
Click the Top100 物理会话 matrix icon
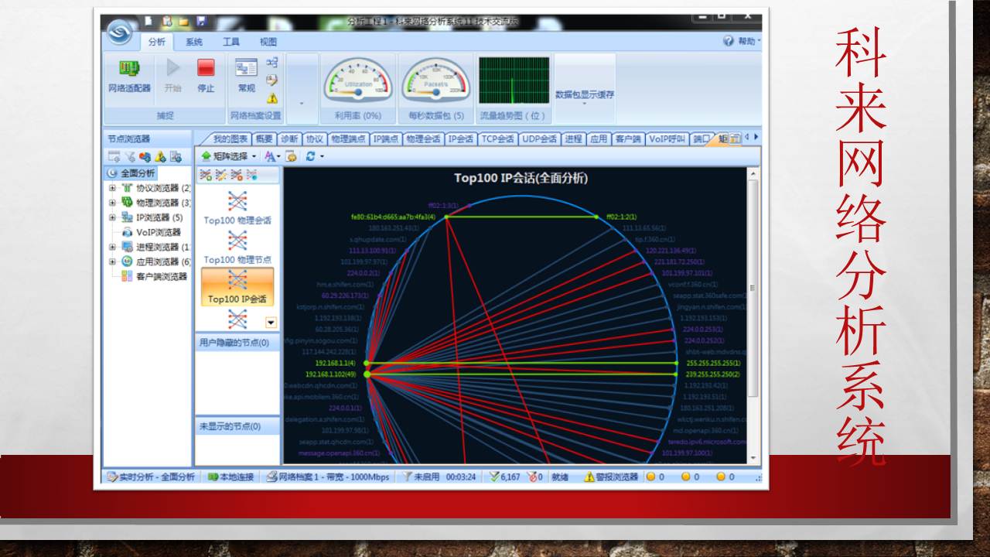pos(237,201)
